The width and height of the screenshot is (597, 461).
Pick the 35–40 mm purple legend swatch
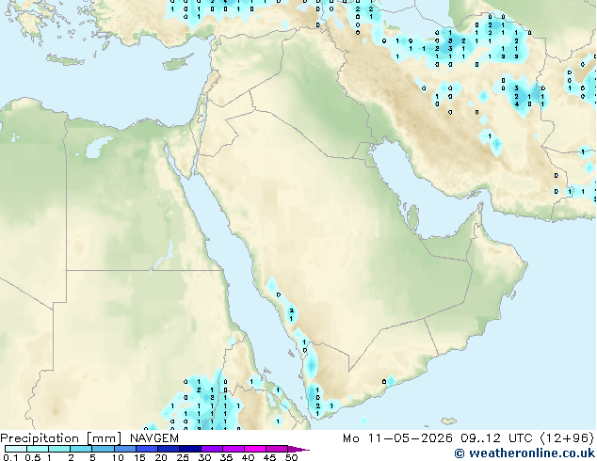[x=233, y=449]
